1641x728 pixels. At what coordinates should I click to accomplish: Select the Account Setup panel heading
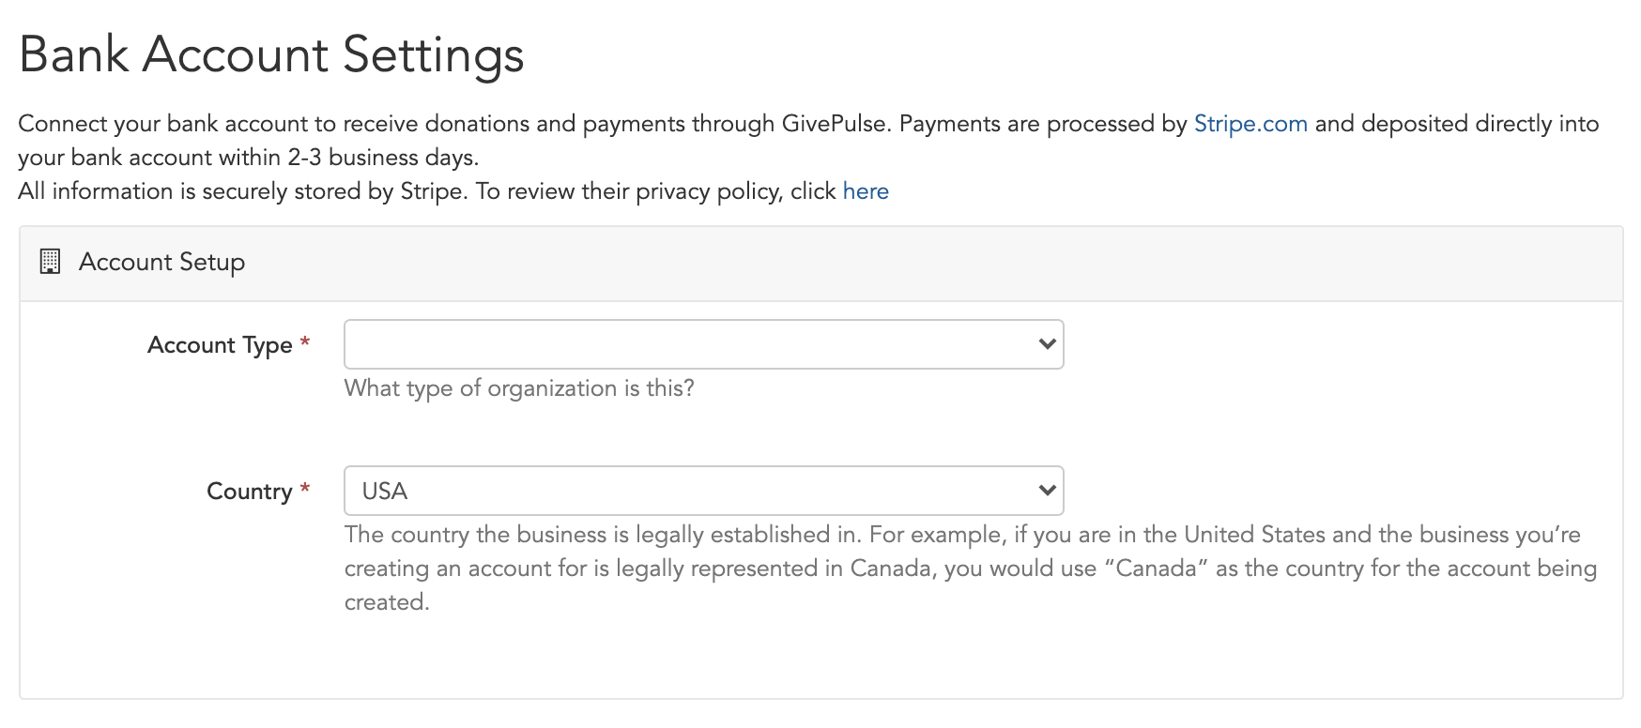click(161, 262)
